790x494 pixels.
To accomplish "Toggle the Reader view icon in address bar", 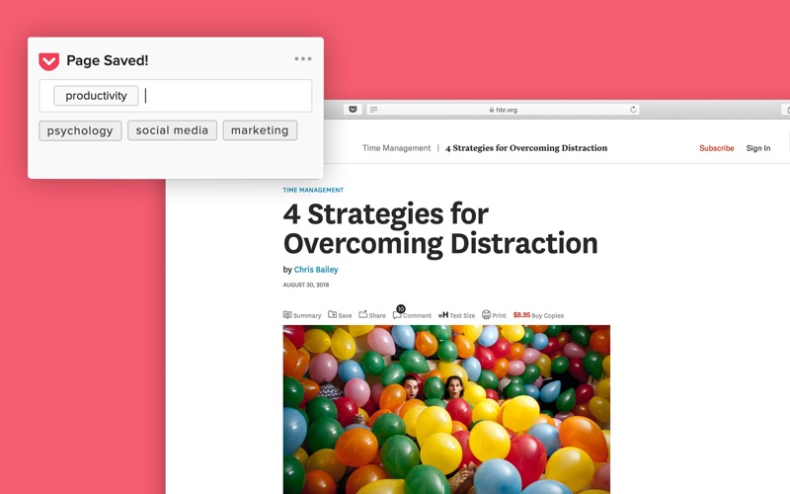I will [x=374, y=110].
